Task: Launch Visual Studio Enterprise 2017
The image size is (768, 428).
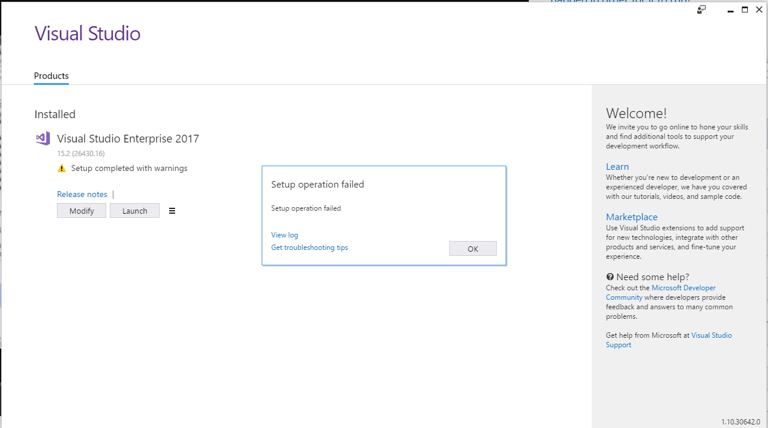Action: coord(135,210)
